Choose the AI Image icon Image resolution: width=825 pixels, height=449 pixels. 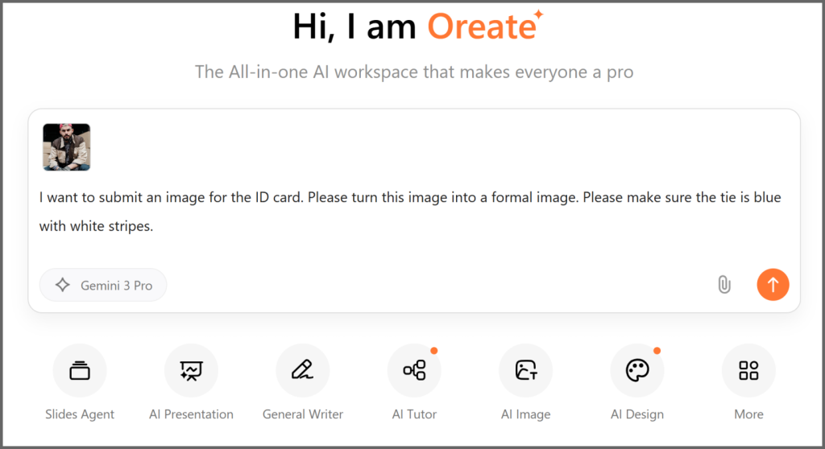tap(525, 370)
